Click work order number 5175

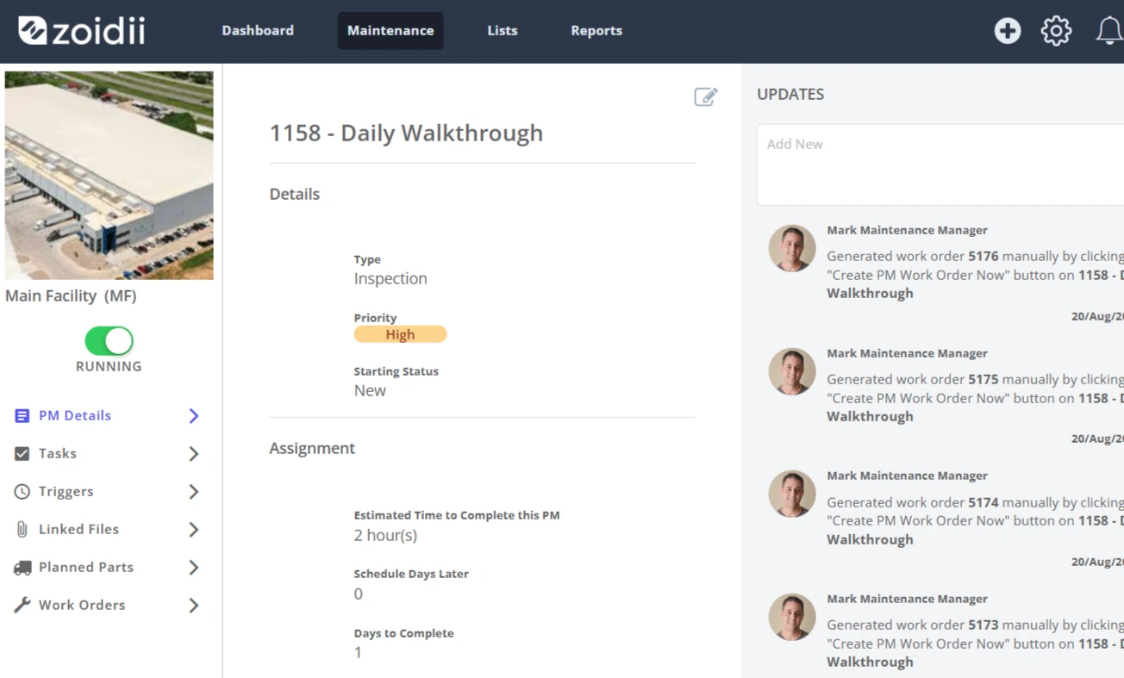pos(983,379)
